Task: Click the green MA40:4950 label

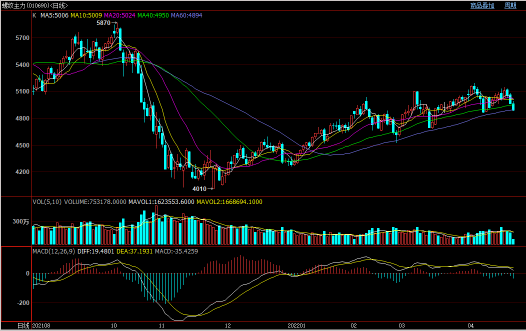Action: [153, 15]
